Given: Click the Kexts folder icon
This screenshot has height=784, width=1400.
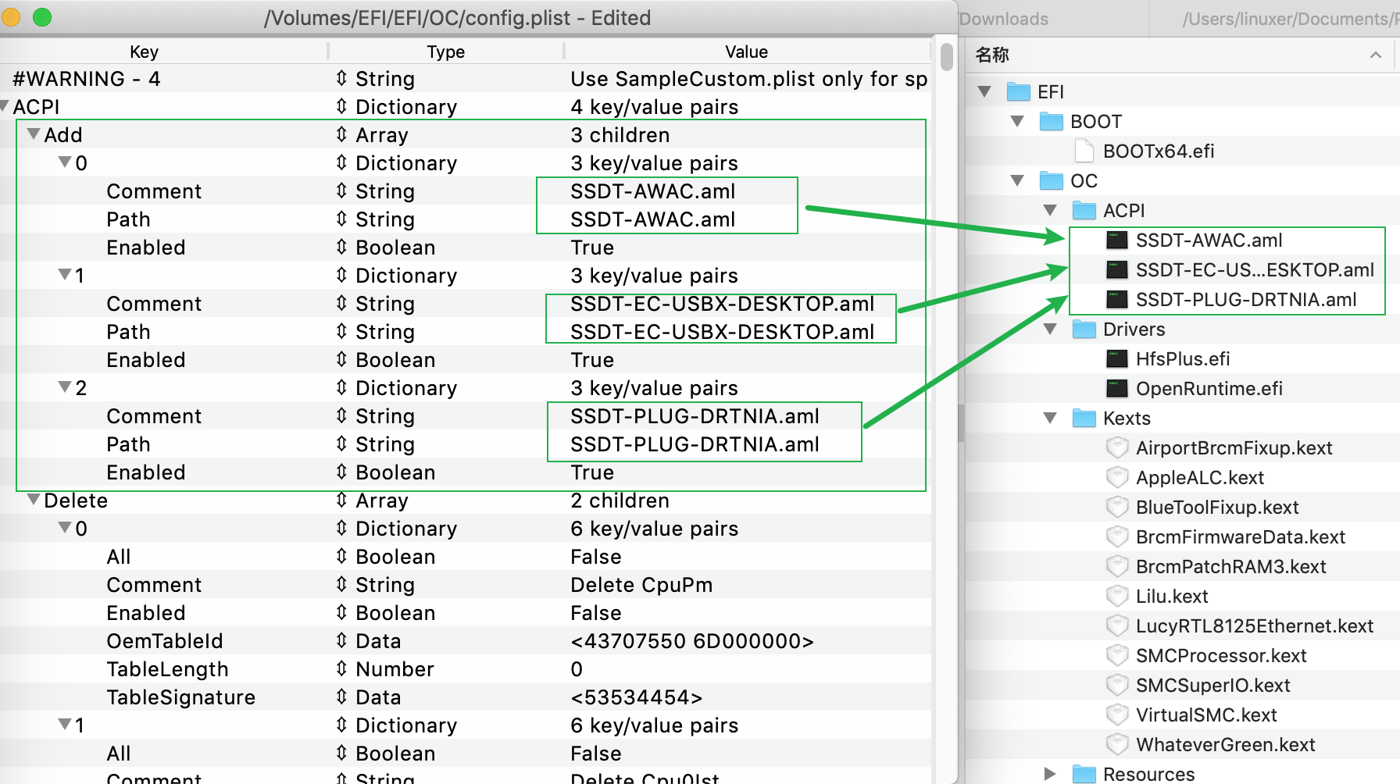Looking at the screenshot, I should [x=1084, y=419].
